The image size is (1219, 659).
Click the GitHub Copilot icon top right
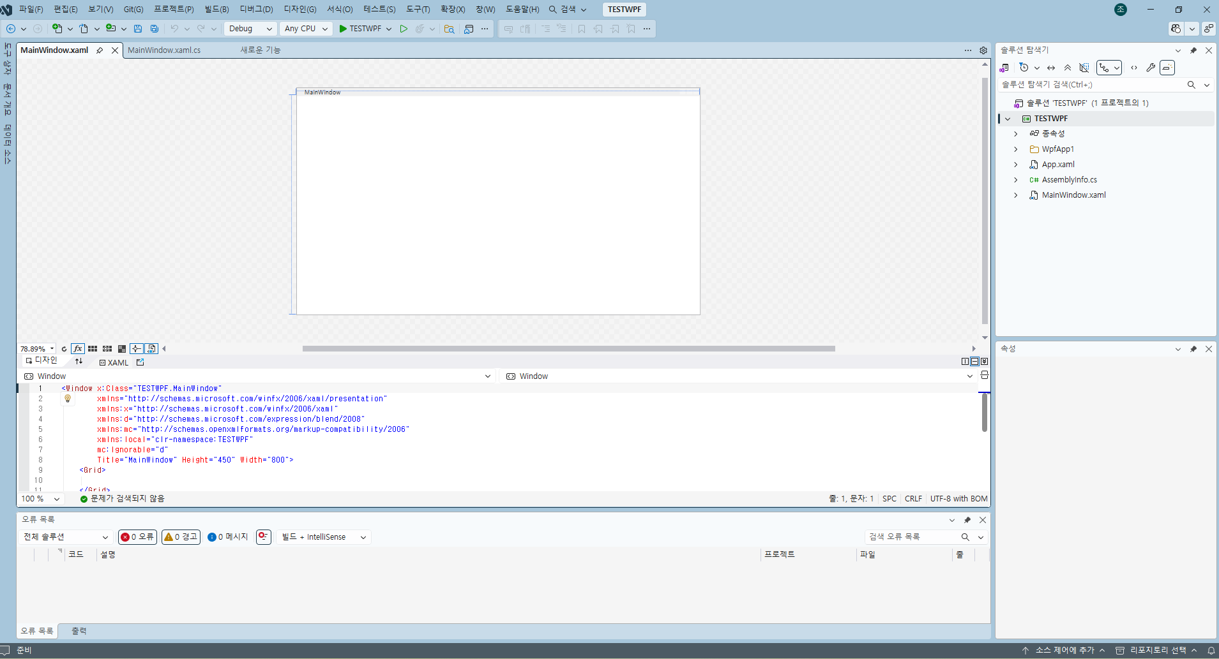tap(1176, 29)
